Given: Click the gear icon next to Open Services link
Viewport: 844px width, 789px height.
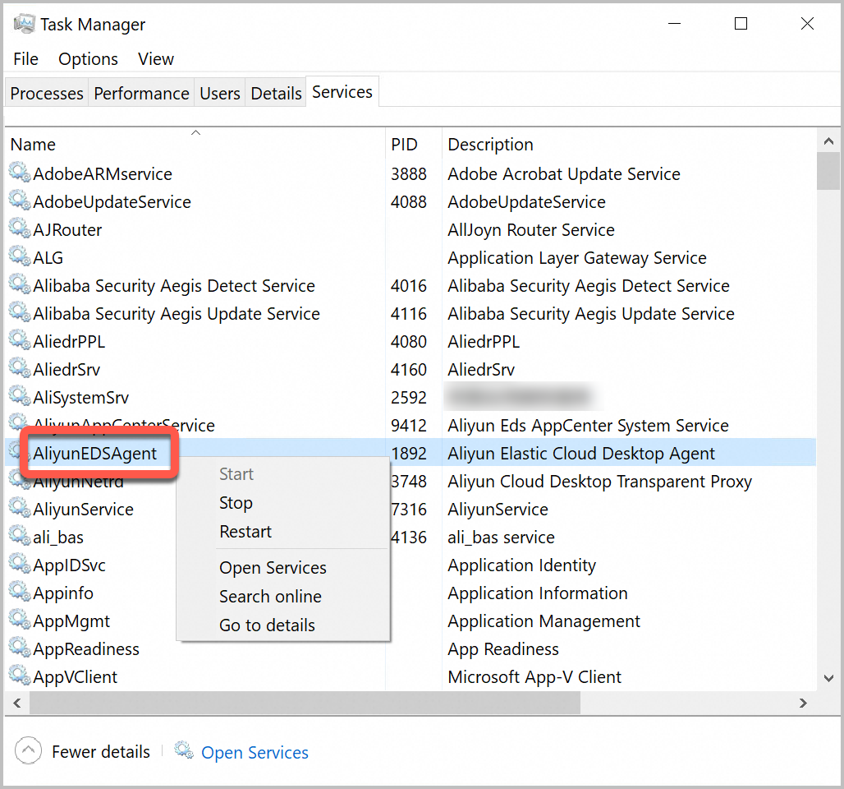Looking at the screenshot, I should (184, 750).
